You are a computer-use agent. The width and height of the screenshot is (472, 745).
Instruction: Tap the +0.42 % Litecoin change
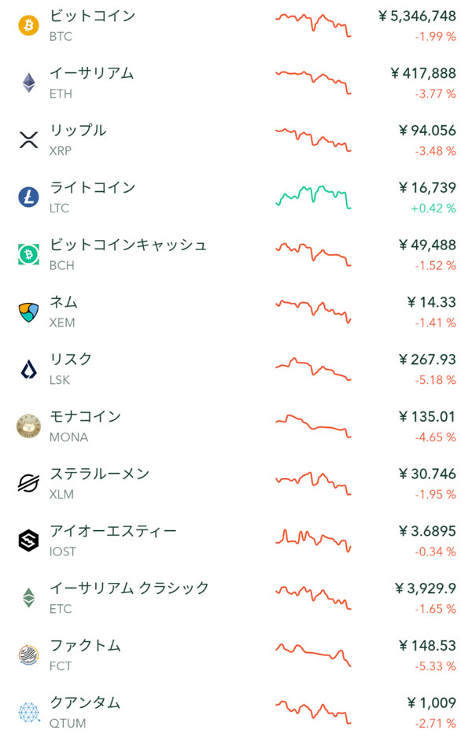click(433, 208)
